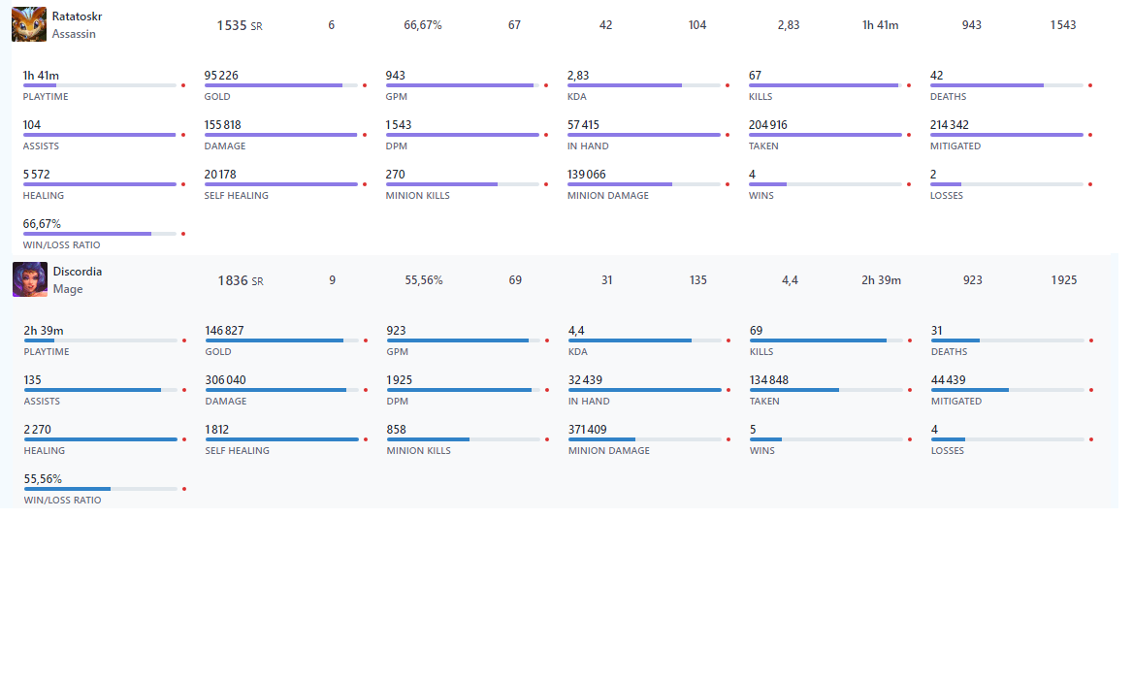Click the Mage class label
1133x680 pixels.
(68, 289)
